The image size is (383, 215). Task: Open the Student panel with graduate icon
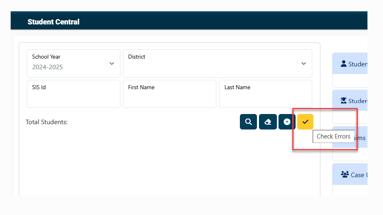pyautogui.click(x=350, y=100)
